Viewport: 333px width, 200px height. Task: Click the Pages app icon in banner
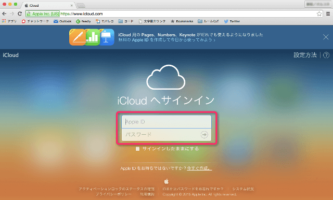click(78, 37)
